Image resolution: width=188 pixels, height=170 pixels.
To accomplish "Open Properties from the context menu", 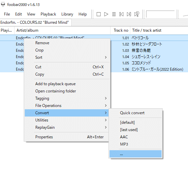I will click(x=67, y=137).
